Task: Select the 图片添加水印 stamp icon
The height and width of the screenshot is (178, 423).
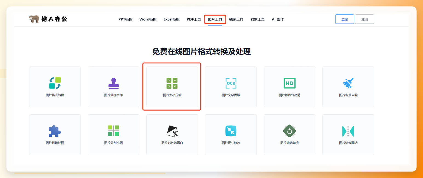Action: [x=113, y=83]
